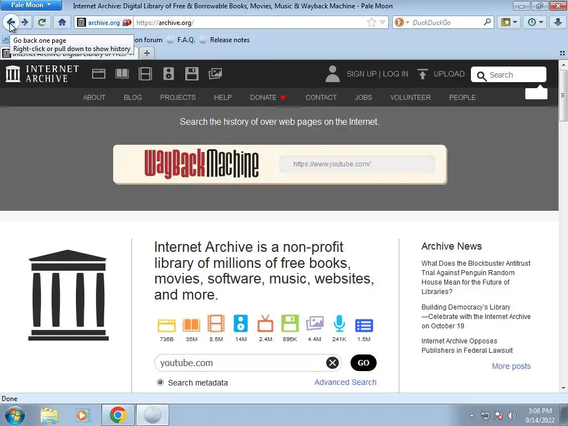Reload the current page
Screen dimensions: 568x426
pyautogui.click(x=42, y=22)
